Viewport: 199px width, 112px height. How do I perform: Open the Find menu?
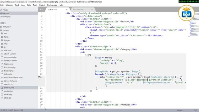17,5
